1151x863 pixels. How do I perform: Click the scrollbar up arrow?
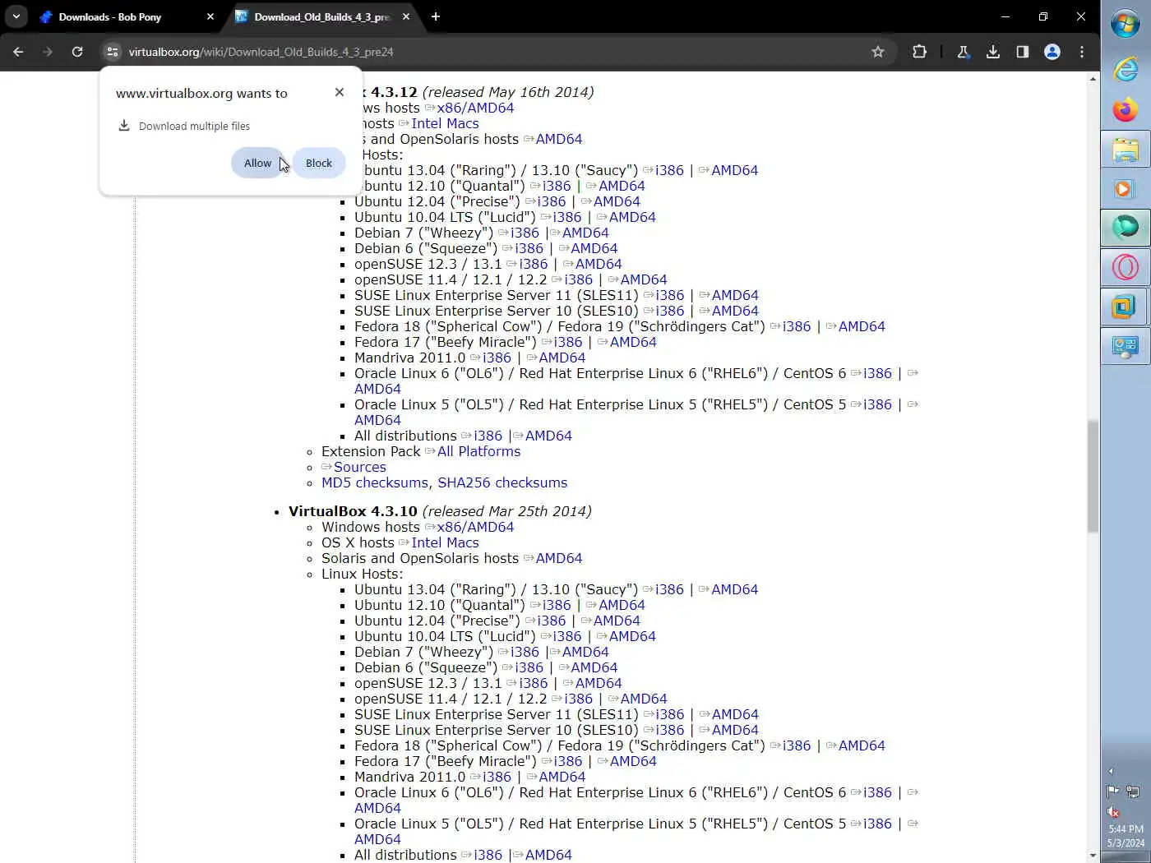[x=1093, y=79]
